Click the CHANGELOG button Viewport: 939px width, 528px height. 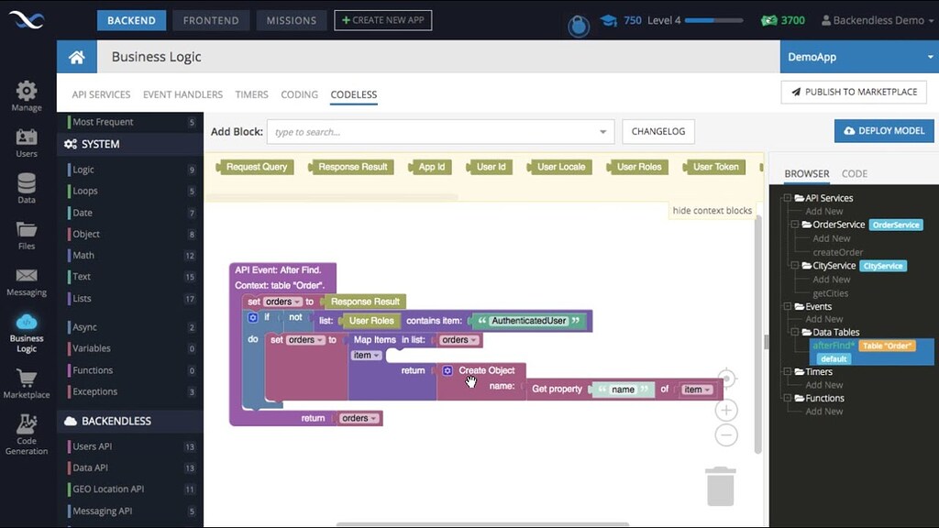pyautogui.click(x=658, y=132)
